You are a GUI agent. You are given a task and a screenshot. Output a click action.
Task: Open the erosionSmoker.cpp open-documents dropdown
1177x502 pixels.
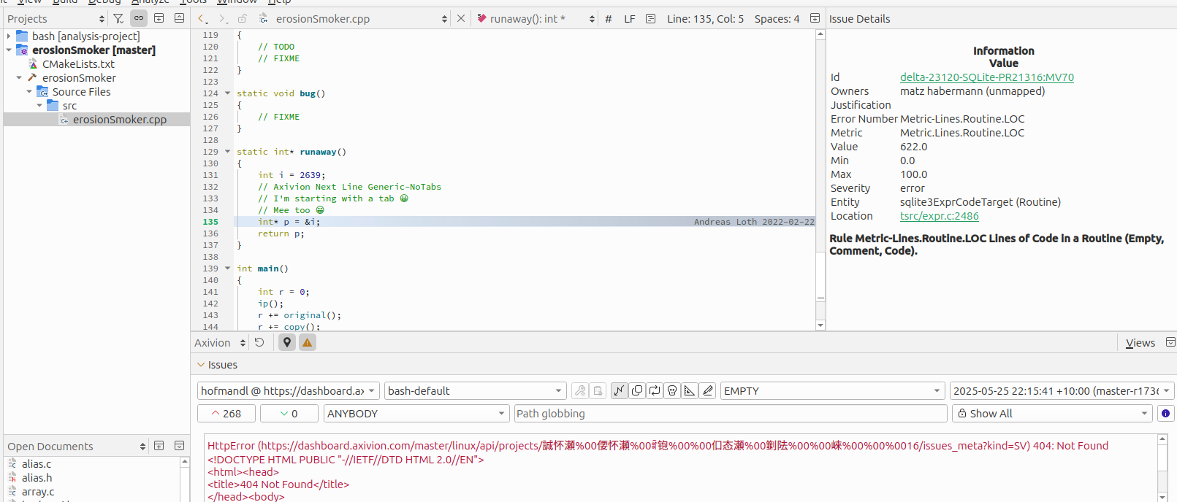[x=444, y=19]
